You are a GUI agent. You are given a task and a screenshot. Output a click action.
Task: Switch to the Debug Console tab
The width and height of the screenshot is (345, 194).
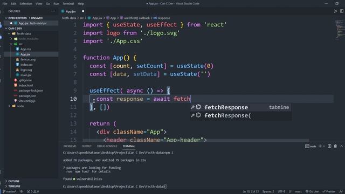click(x=107, y=146)
